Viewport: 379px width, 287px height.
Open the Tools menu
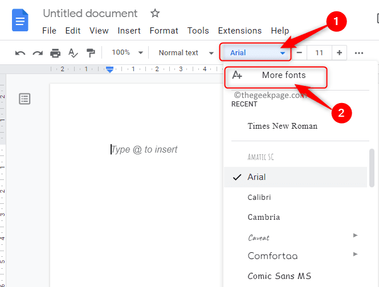(x=198, y=31)
